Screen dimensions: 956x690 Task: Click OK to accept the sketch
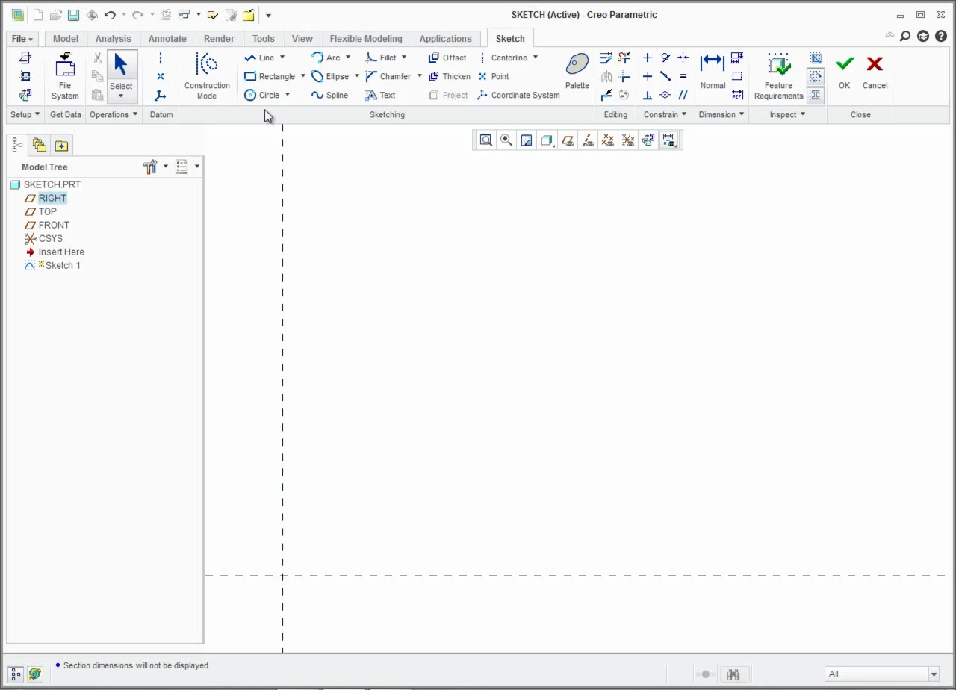pyautogui.click(x=845, y=72)
